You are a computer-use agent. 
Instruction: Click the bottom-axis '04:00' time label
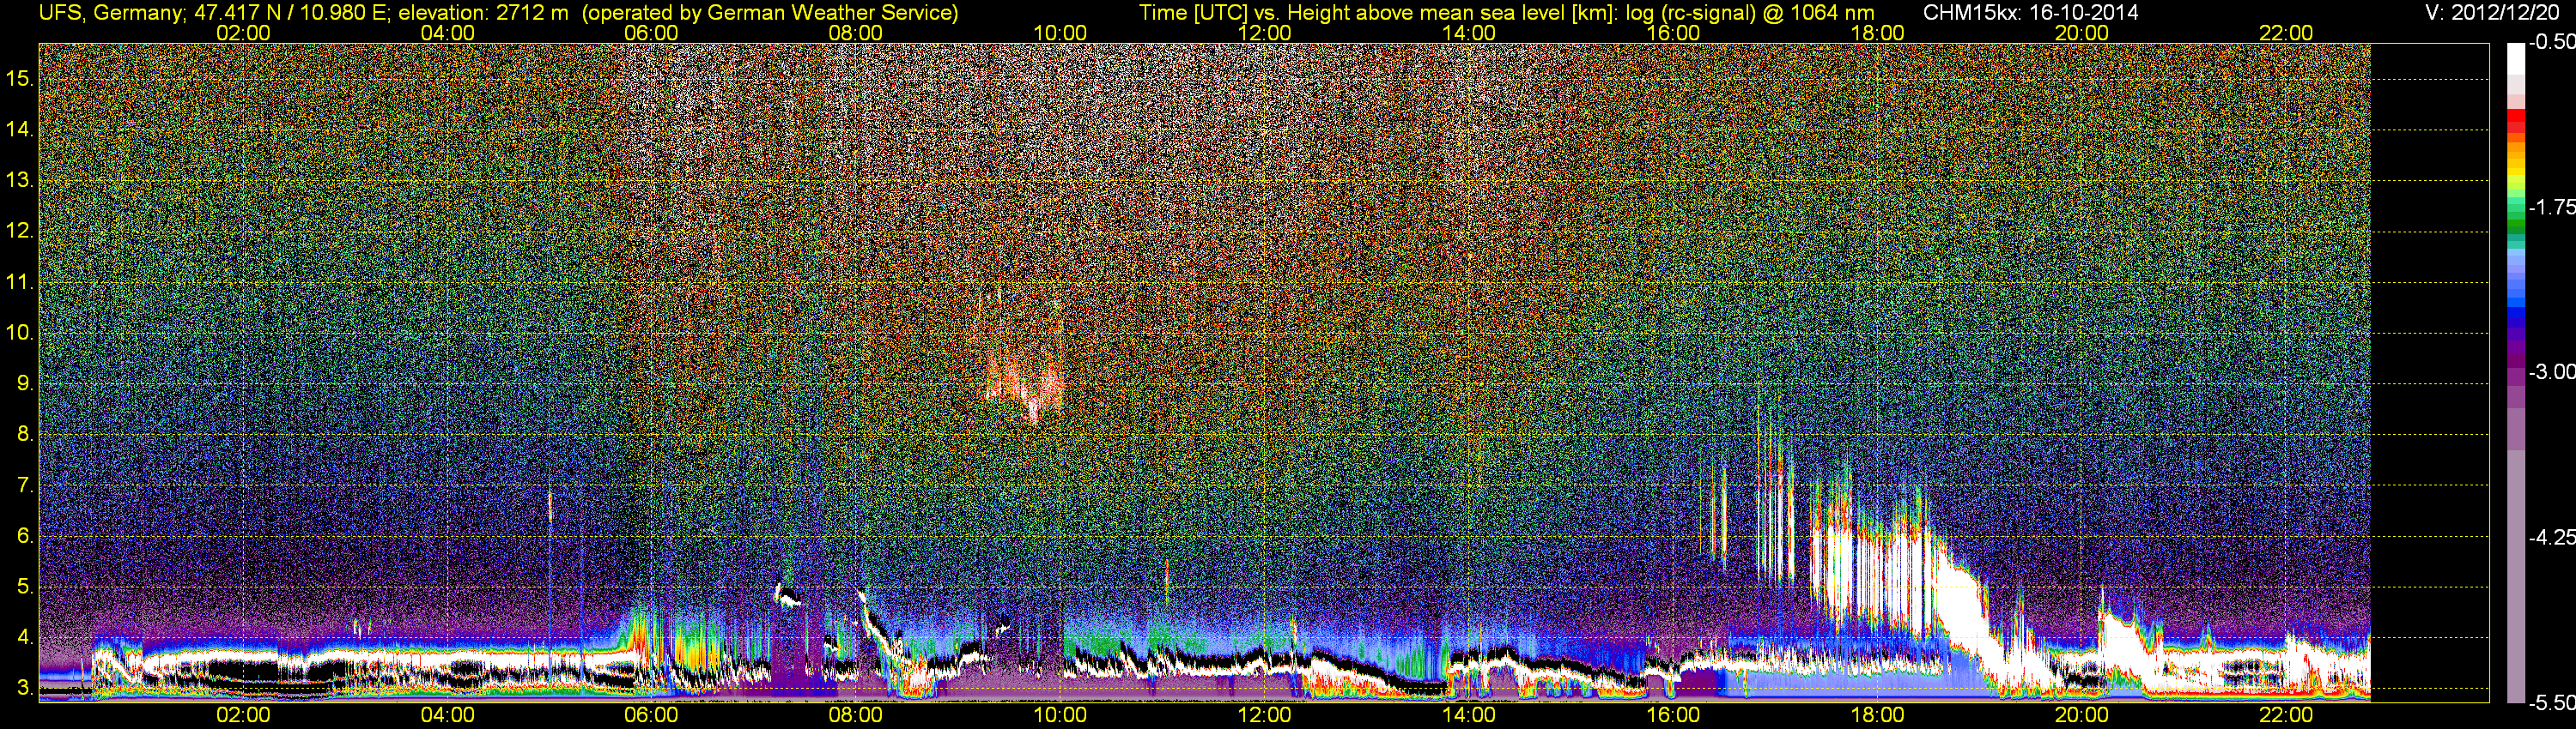(447, 715)
